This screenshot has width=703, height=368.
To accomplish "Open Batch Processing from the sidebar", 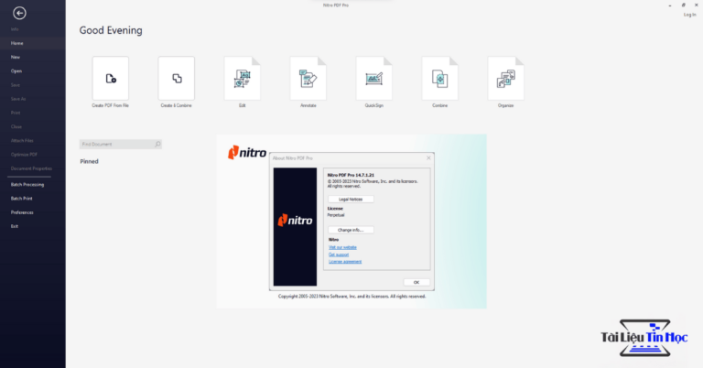I will coord(27,184).
